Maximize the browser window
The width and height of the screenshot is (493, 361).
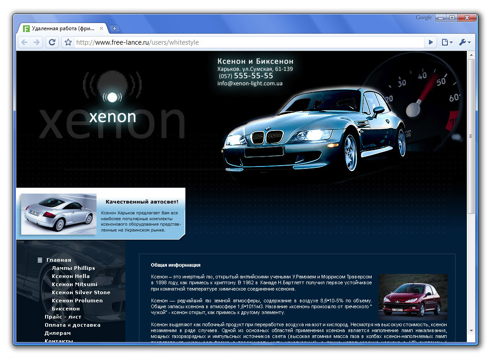coord(452,18)
